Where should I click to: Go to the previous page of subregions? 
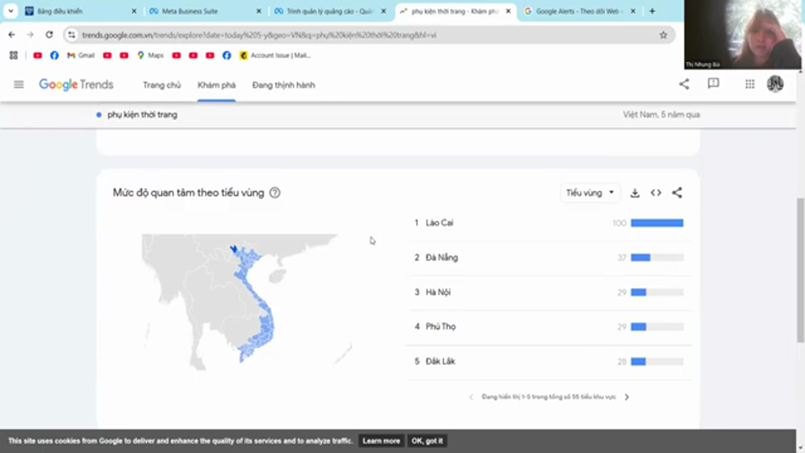point(471,397)
